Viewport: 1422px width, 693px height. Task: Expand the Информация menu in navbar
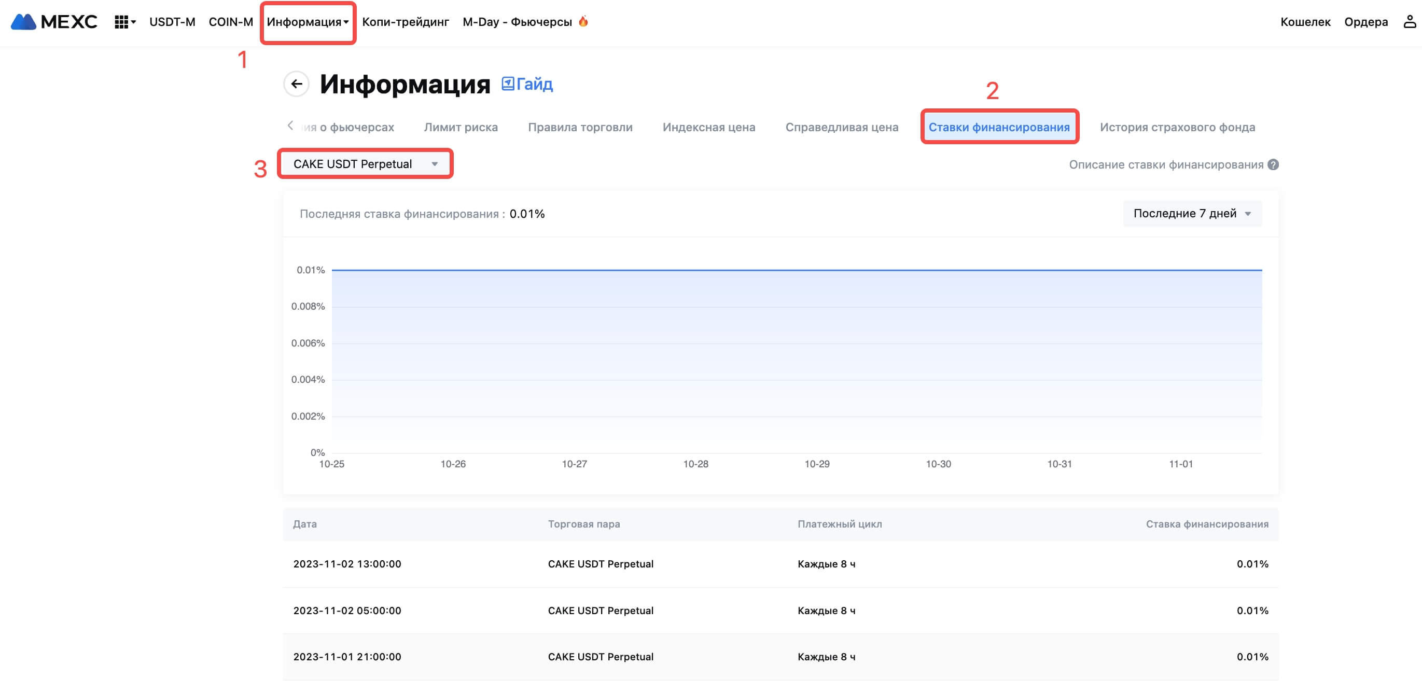[308, 22]
